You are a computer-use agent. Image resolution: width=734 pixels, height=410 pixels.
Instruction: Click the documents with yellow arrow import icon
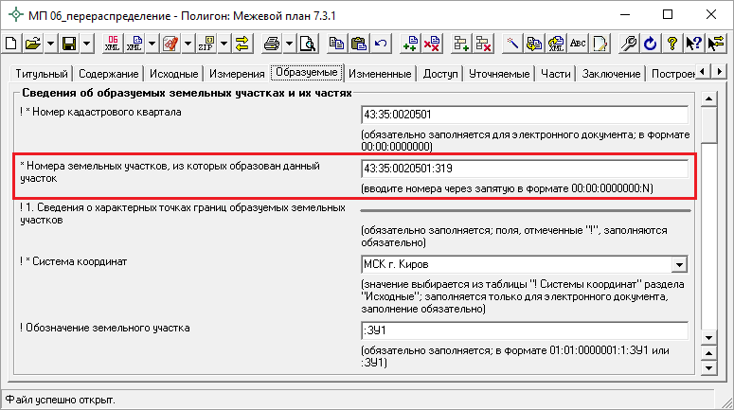pyautogui.click(x=534, y=44)
